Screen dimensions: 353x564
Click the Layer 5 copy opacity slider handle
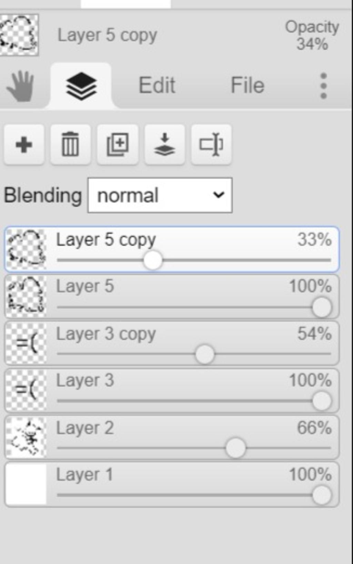click(x=152, y=260)
